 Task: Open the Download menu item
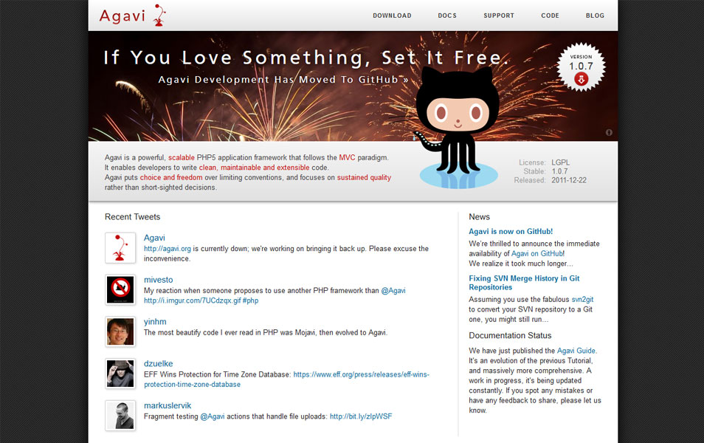392,16
